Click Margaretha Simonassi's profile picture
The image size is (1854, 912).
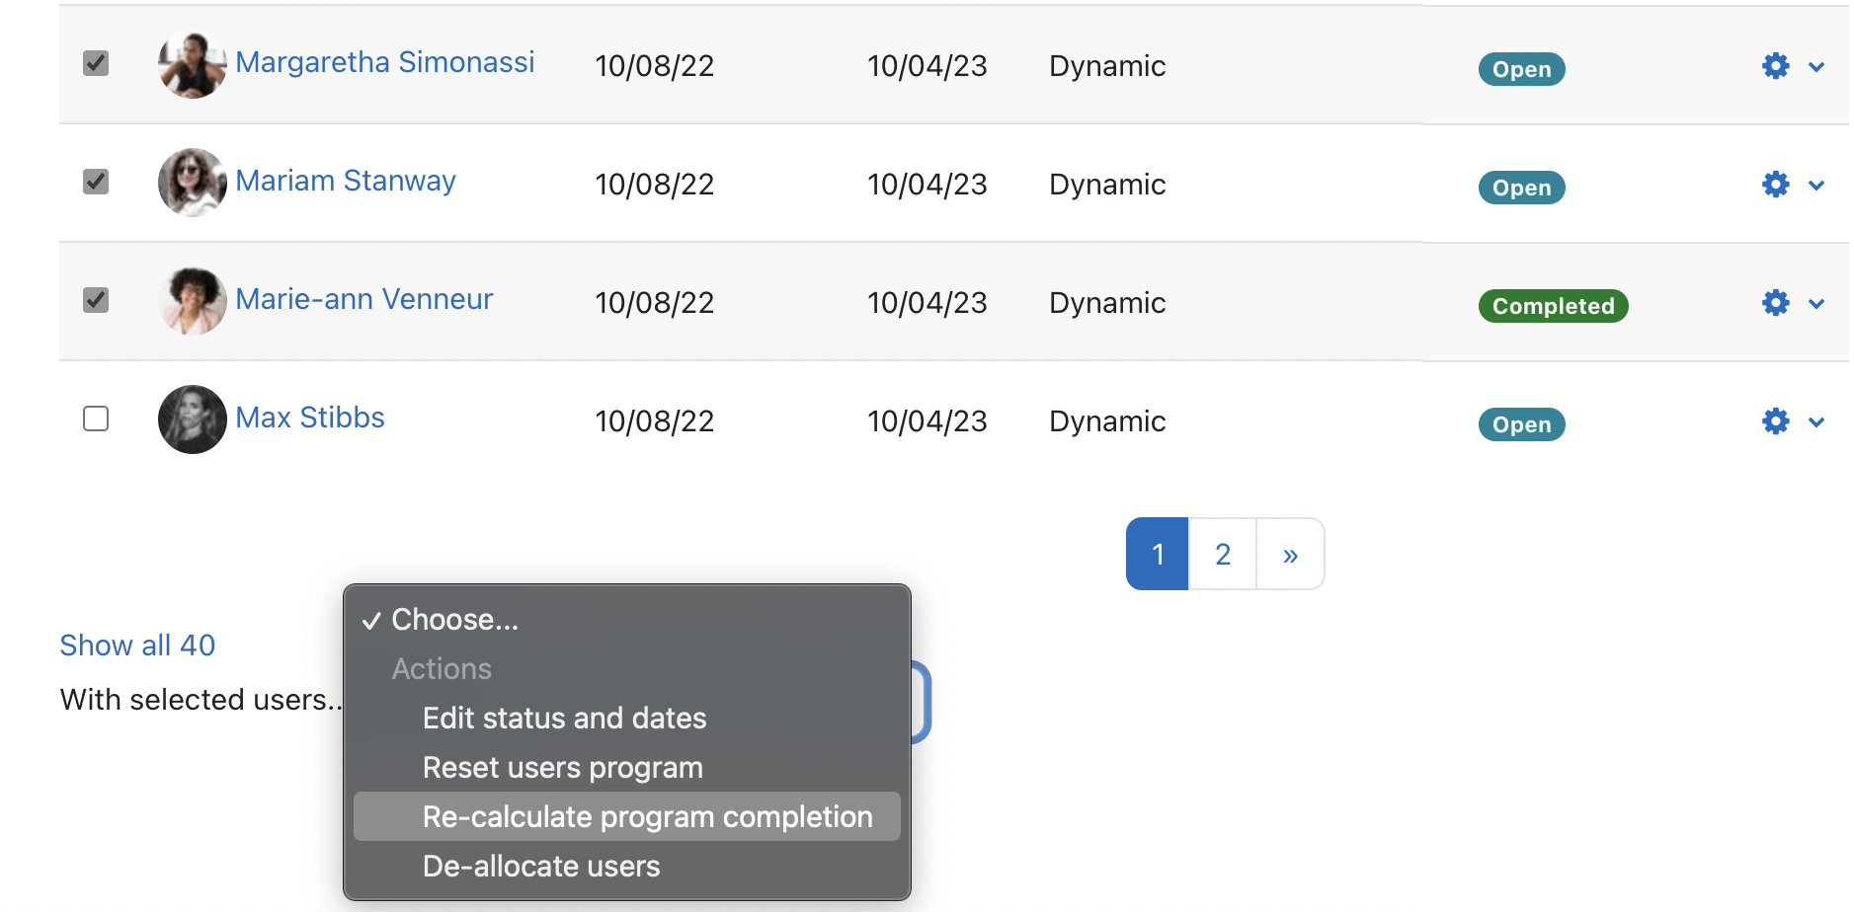pos(192,65)
